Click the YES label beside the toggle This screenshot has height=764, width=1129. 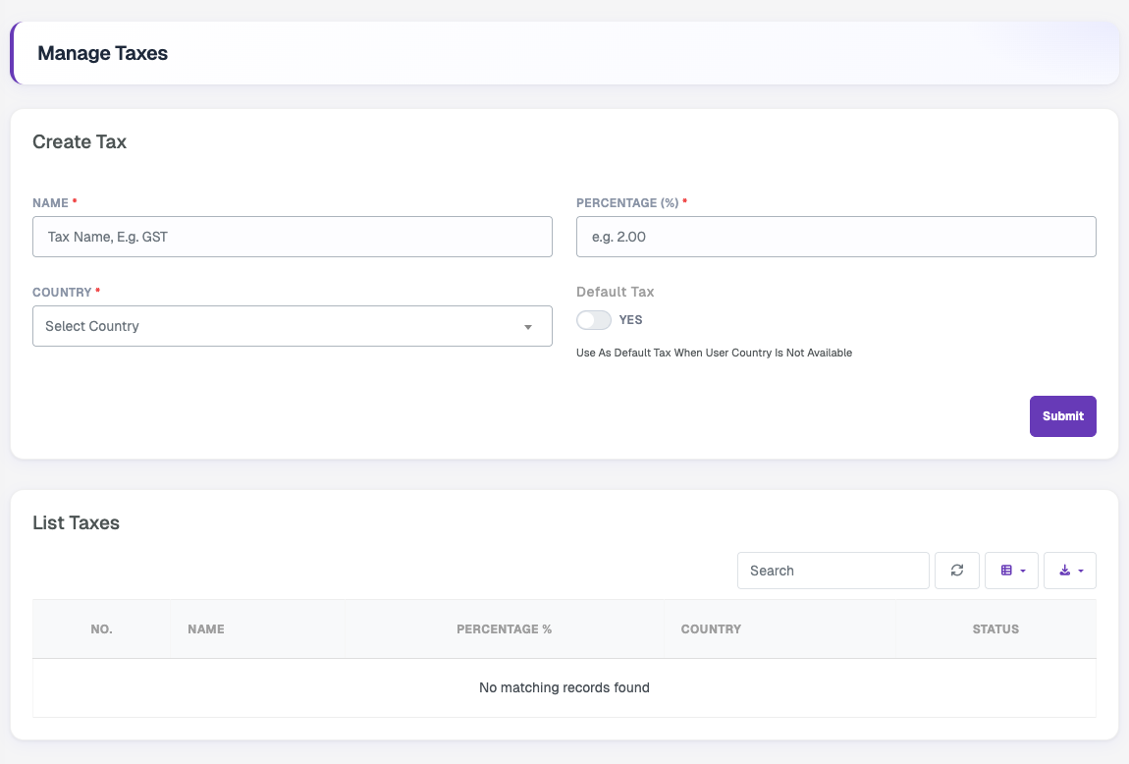point(630,320)
